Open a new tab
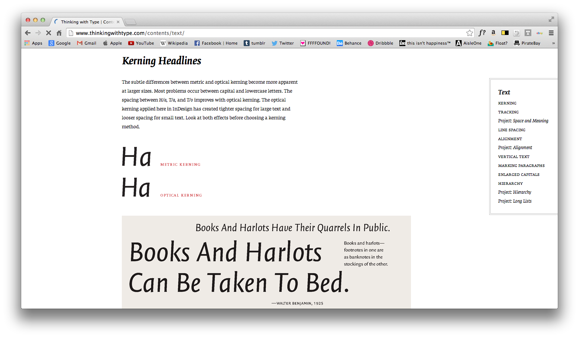The width and height of the screenshot is (579, 338). tap(130, 22)
